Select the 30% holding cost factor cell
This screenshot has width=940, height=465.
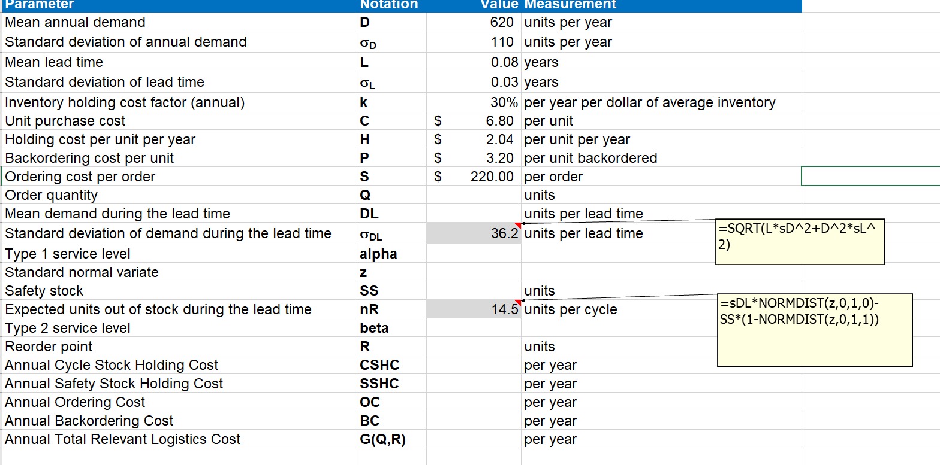coord(474,102)
